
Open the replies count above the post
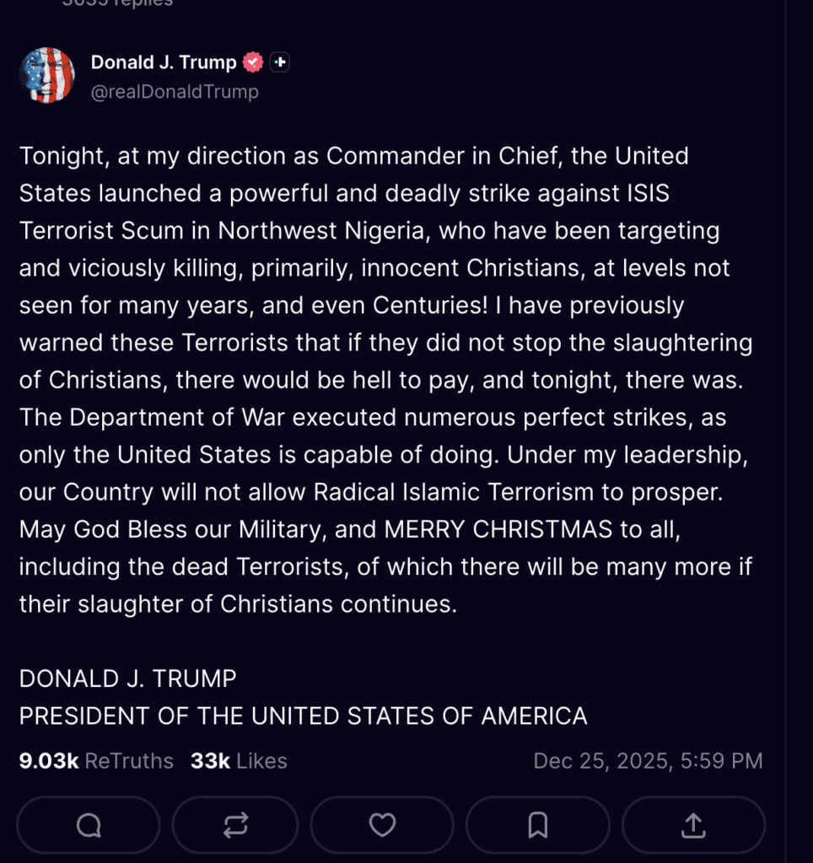[x=117, y=3]
